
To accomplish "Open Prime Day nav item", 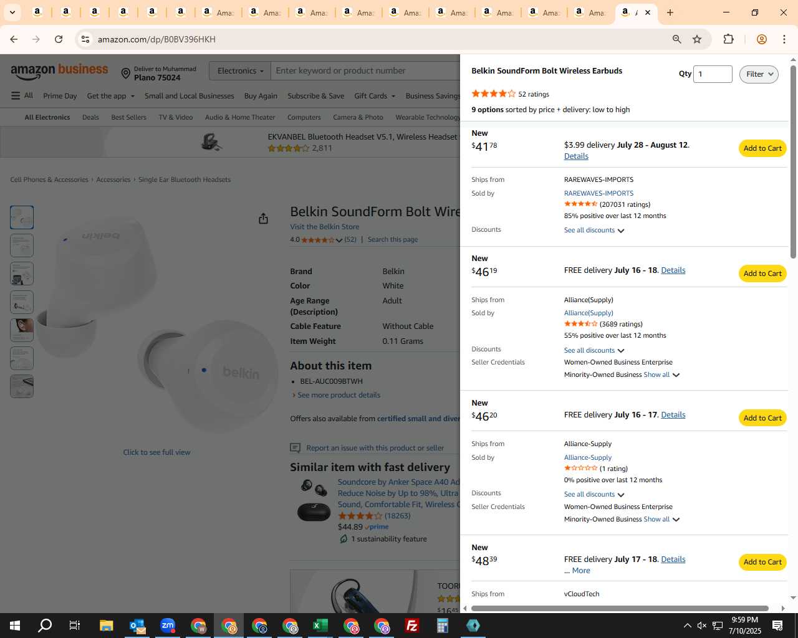I will 60,96.
